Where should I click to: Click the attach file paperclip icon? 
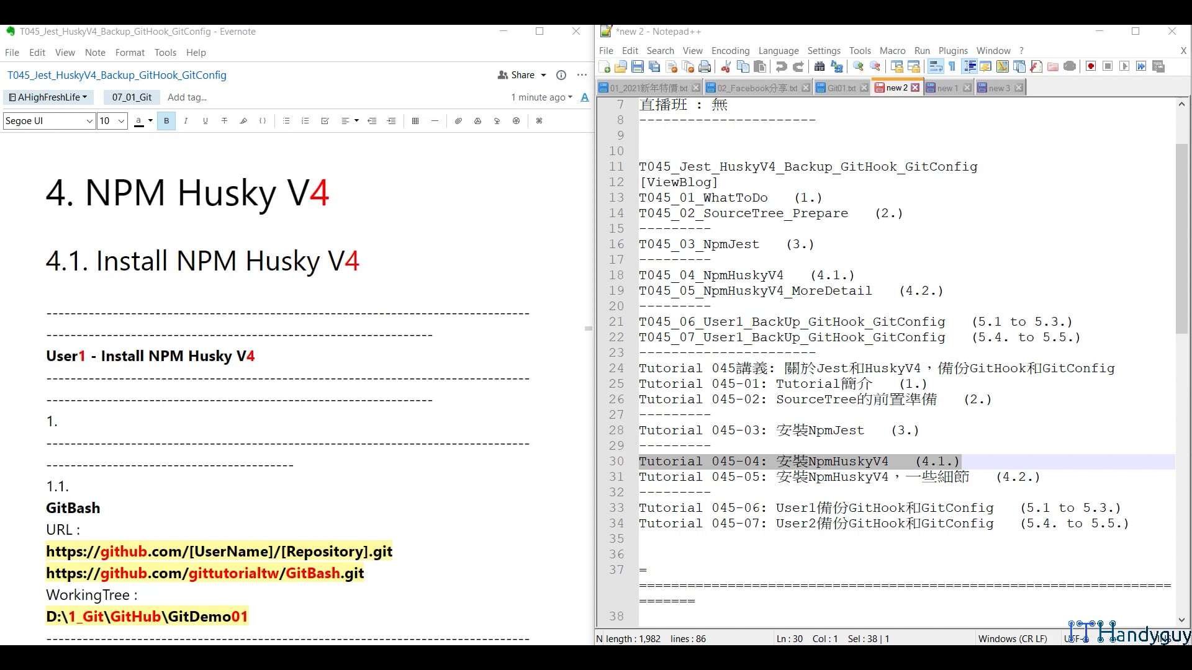coord(458,121)
